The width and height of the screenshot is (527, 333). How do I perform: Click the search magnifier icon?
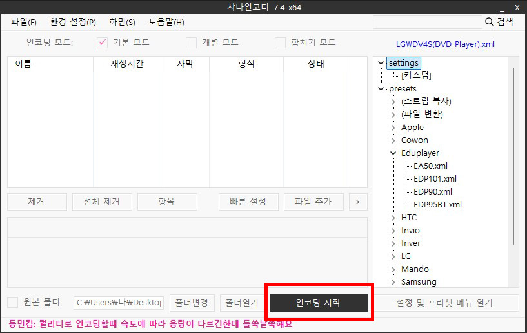pos(490,22)
